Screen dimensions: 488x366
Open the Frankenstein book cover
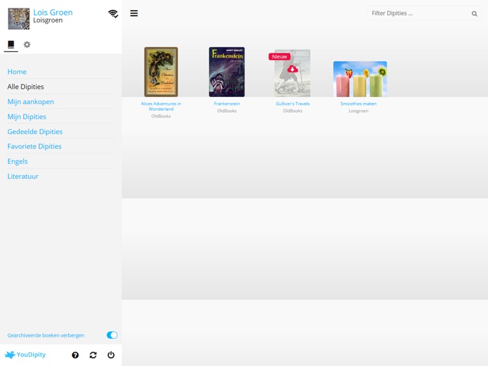(226, 72)
